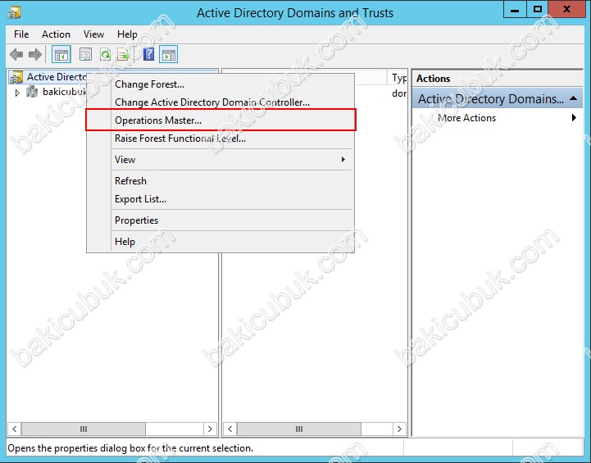Choose Change Forest... from the context menu

click(220, 84)
